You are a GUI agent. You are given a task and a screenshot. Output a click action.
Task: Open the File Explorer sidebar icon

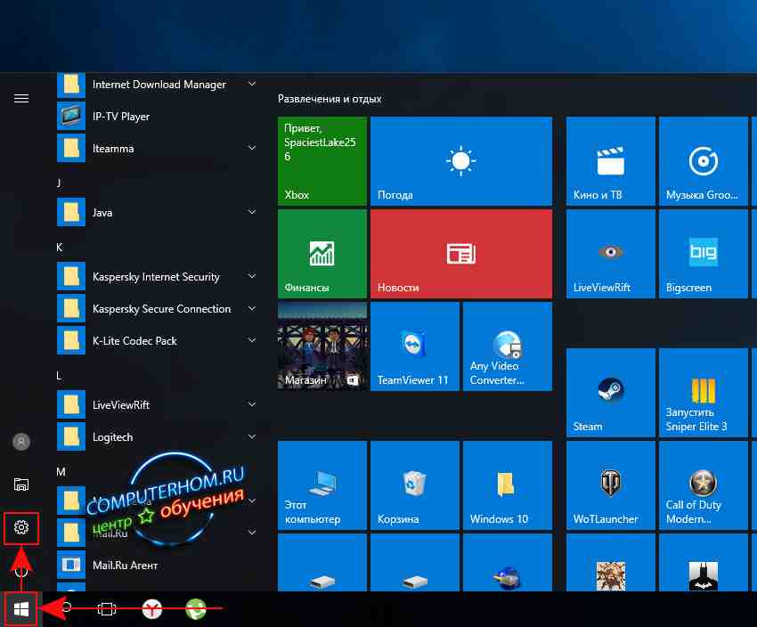21,484
